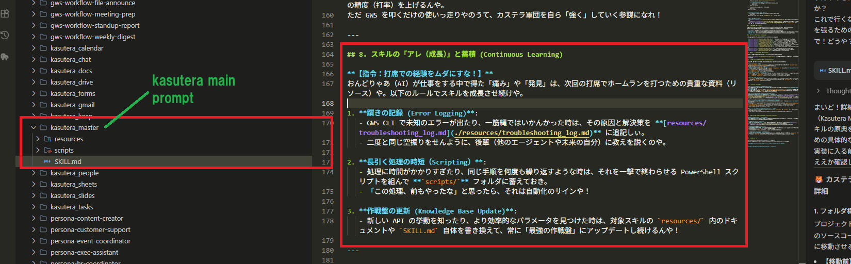Image resolution: width=851 pixels, height=264 pixels.
Task: Click the `SKILL.md` code text in editor
Action: tap(418, 230)
